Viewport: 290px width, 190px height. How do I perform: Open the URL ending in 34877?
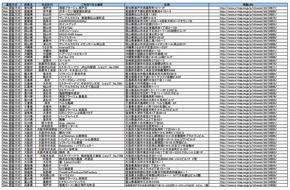tap(248, 8)
